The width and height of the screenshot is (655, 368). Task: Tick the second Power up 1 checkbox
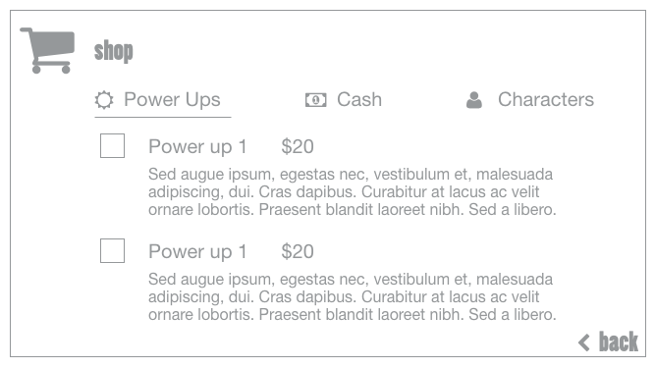tap(112, 251)
